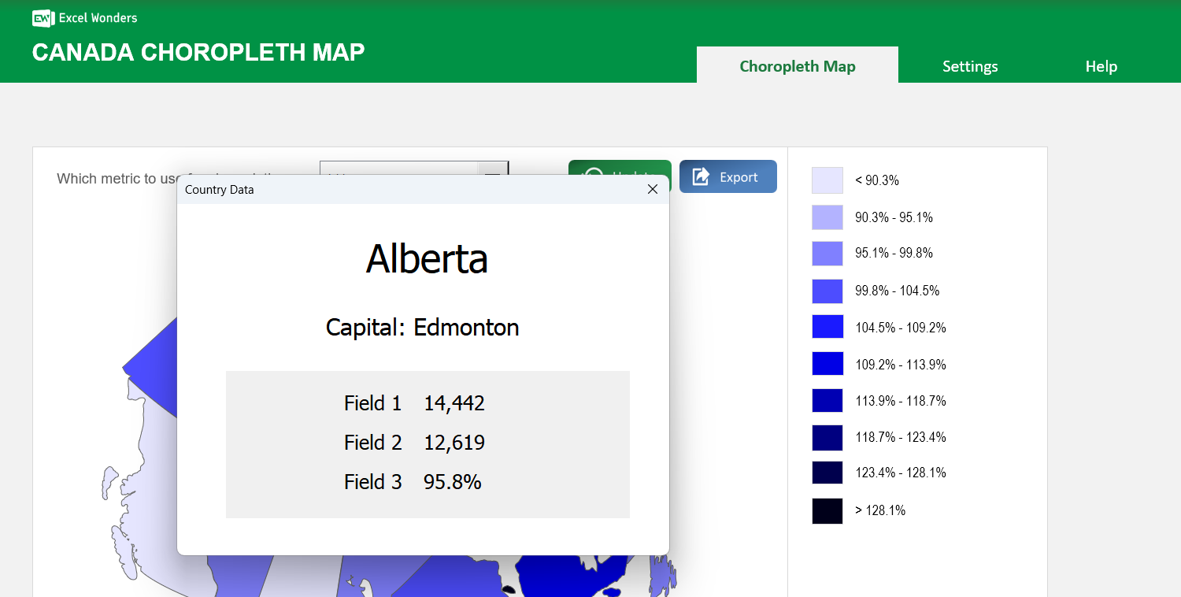The width and height of the screenshot is (1181, 597).
Task: Close the Alberta Country Data popup
Action: pyautogui.click(x=652, y=189)
